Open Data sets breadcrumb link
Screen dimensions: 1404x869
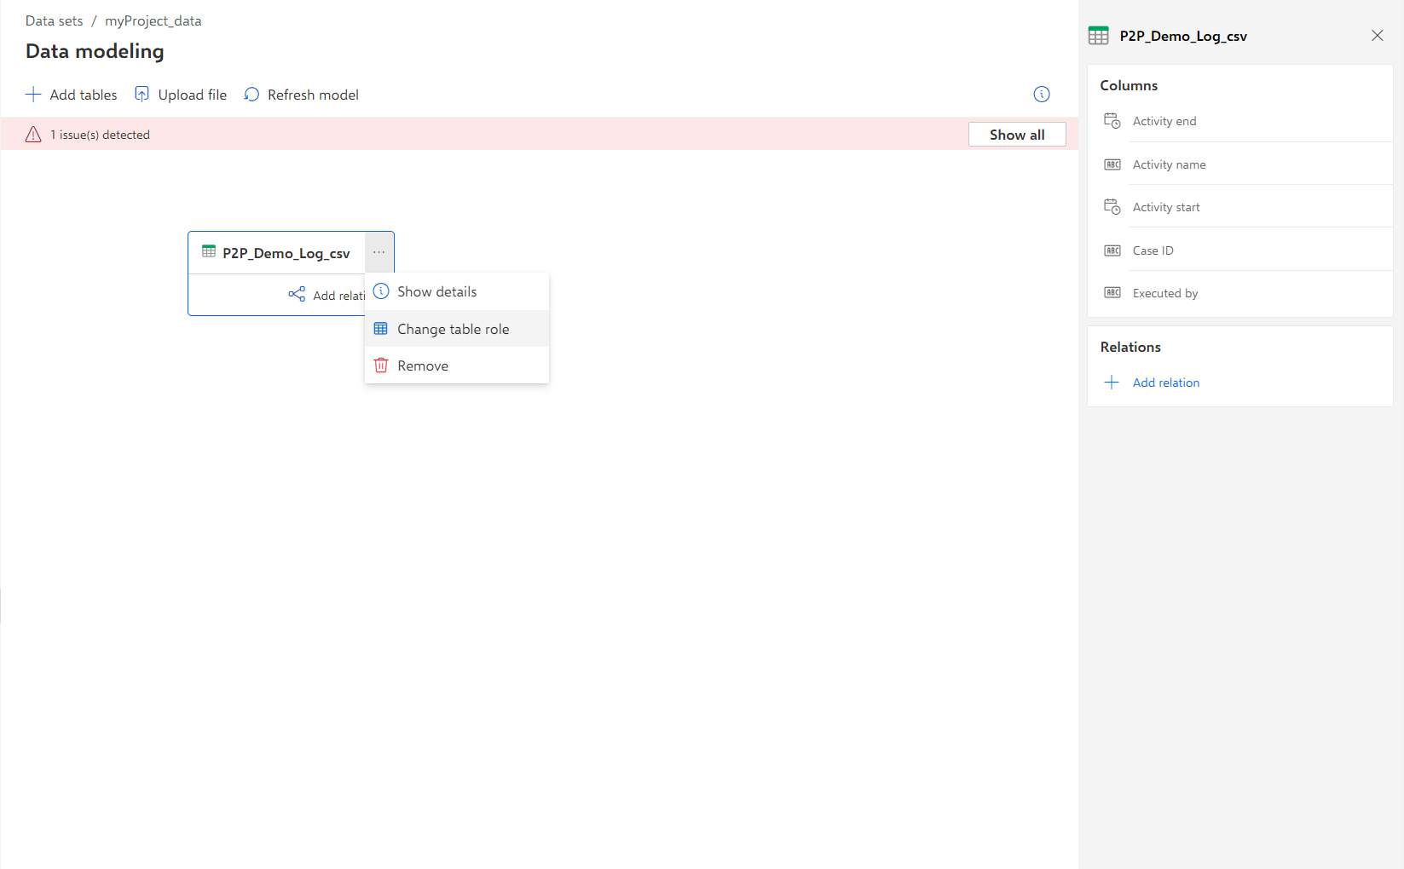(x=55, y=20)
